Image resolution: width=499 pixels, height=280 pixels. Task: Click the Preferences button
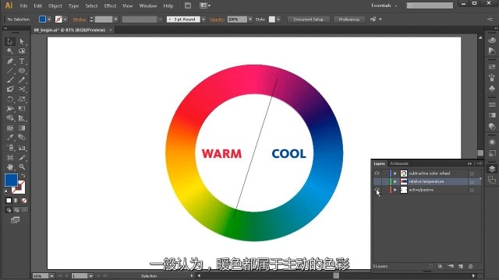(349, 19)
